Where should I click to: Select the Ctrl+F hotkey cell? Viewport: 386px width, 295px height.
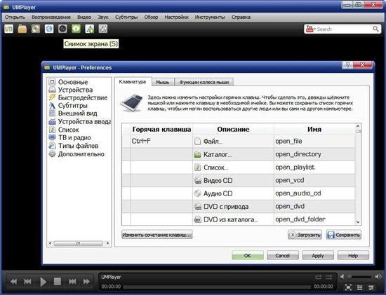[161, 141]
